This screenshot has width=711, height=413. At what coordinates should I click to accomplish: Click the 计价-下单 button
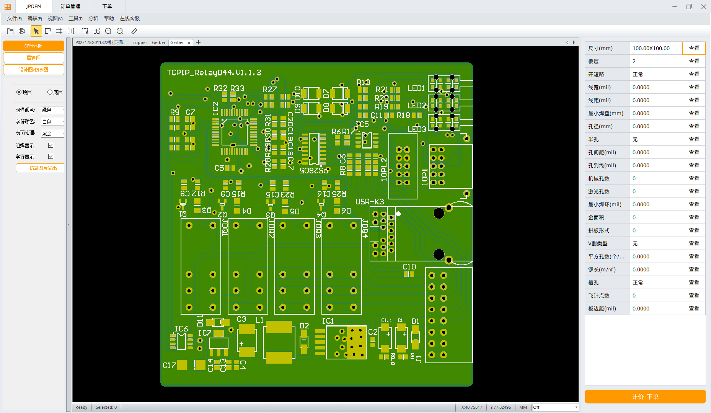645,397
